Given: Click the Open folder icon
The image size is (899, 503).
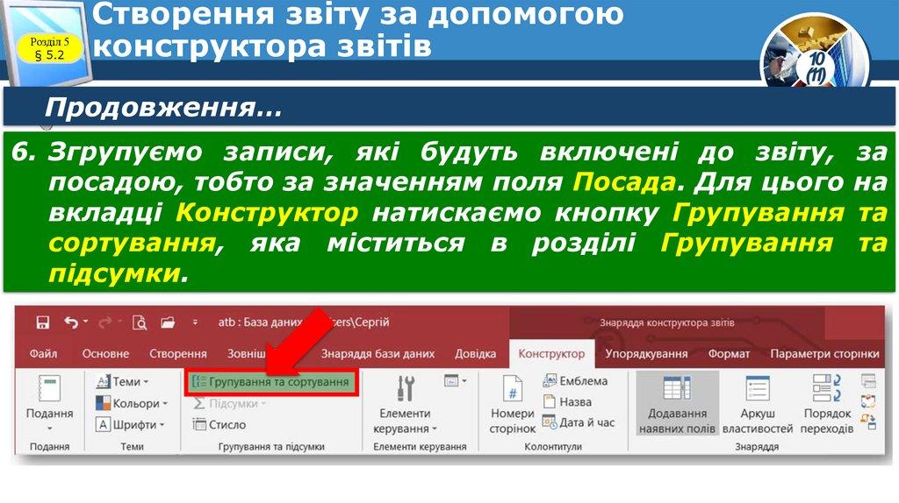Looking at the screenshot, I should click(x=167, y=322).
